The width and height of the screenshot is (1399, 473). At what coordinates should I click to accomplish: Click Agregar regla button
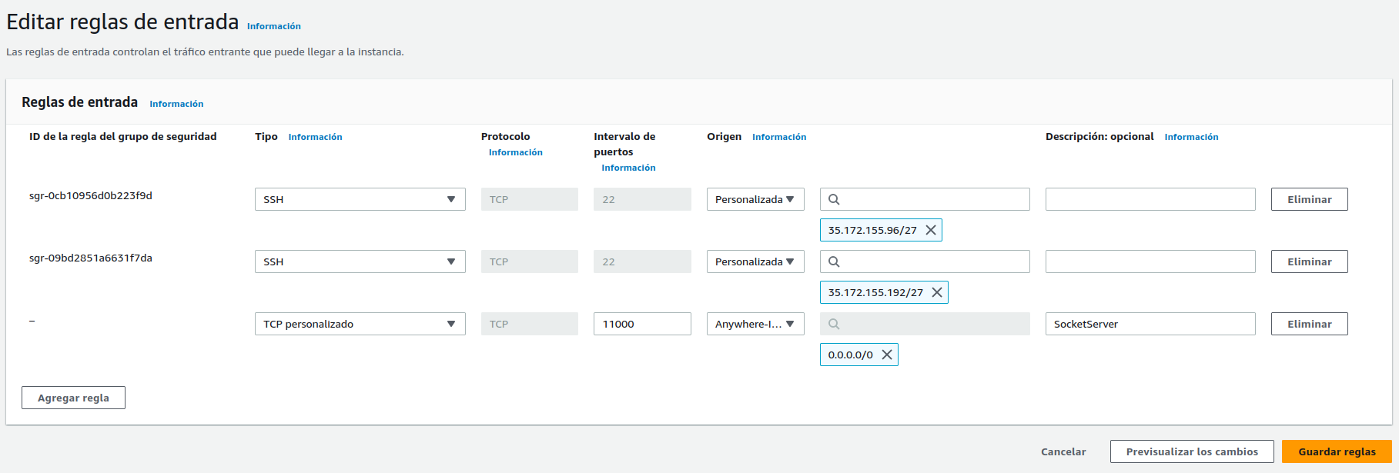[x=73, y=398]
